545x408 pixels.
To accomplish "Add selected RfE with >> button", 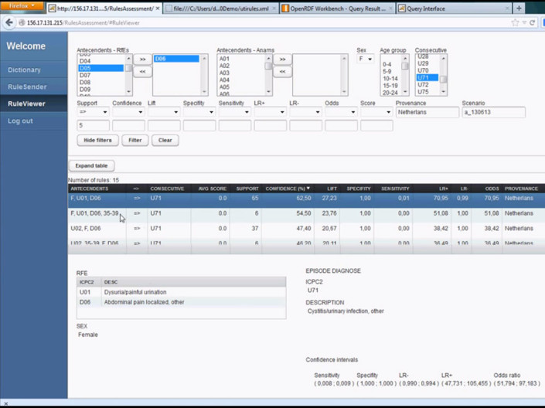I will tap(142, 59).
